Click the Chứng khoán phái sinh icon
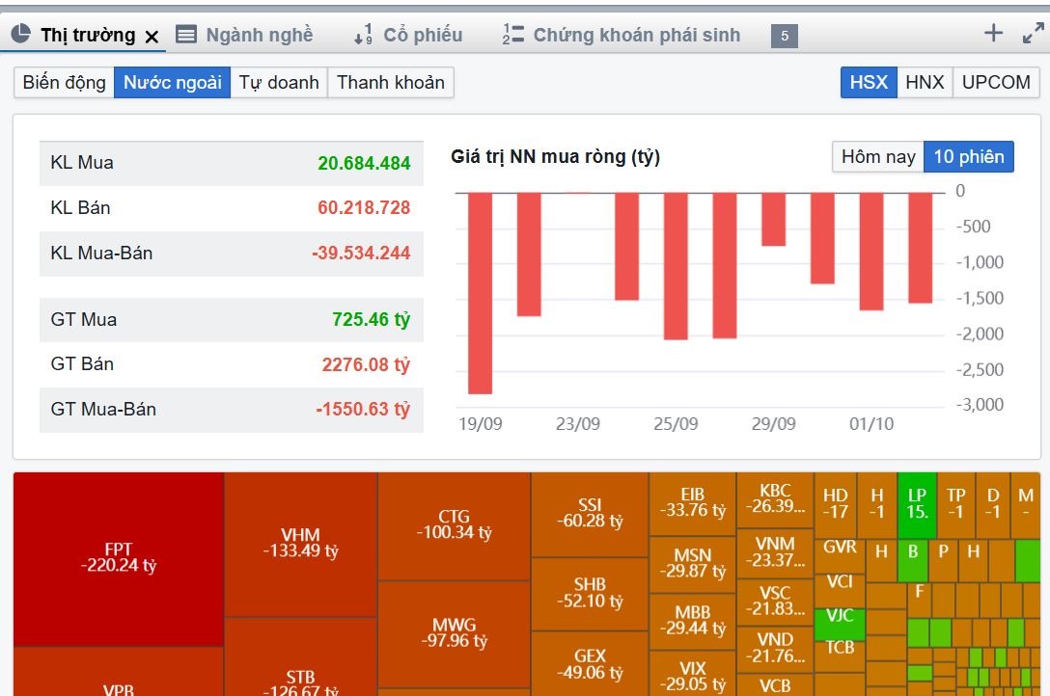The image size is (1050, 696). pyautogui.click(x=511, y=35)
